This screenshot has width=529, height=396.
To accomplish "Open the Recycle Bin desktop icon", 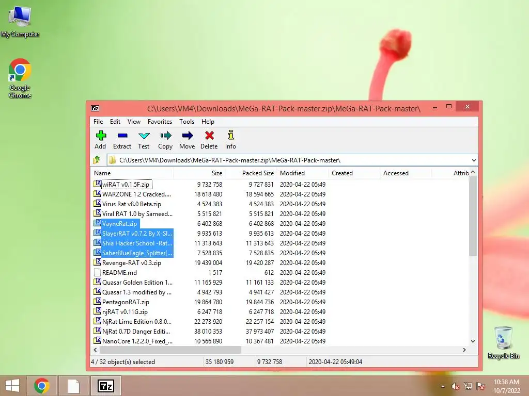I will (x=503, y=342).
